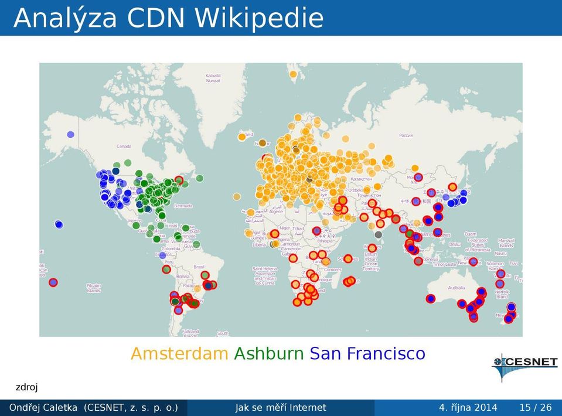
Task: Click the red-ringed marker west of Pitcairn Islands
Action: tap(53, 282)
